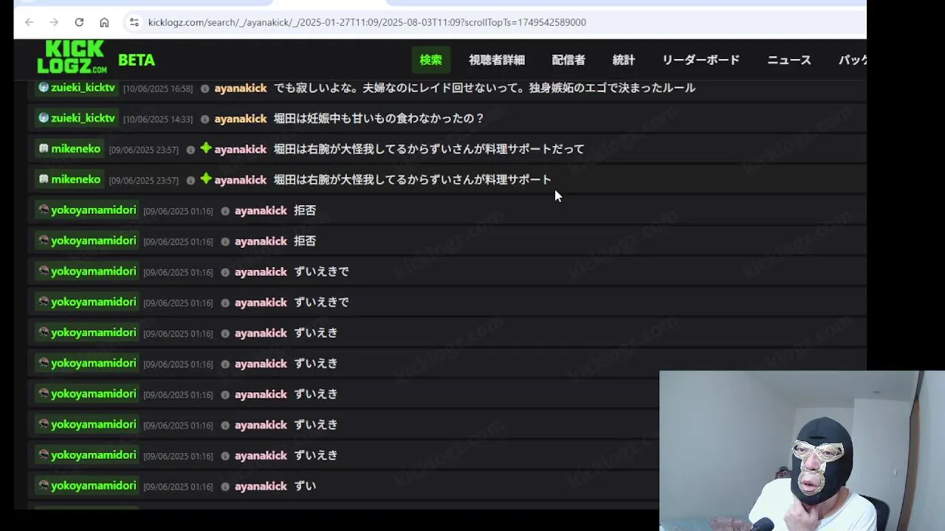Click 23:57 timestamp in row ending 料理サポート
The image size is (945, 531).
144,181
